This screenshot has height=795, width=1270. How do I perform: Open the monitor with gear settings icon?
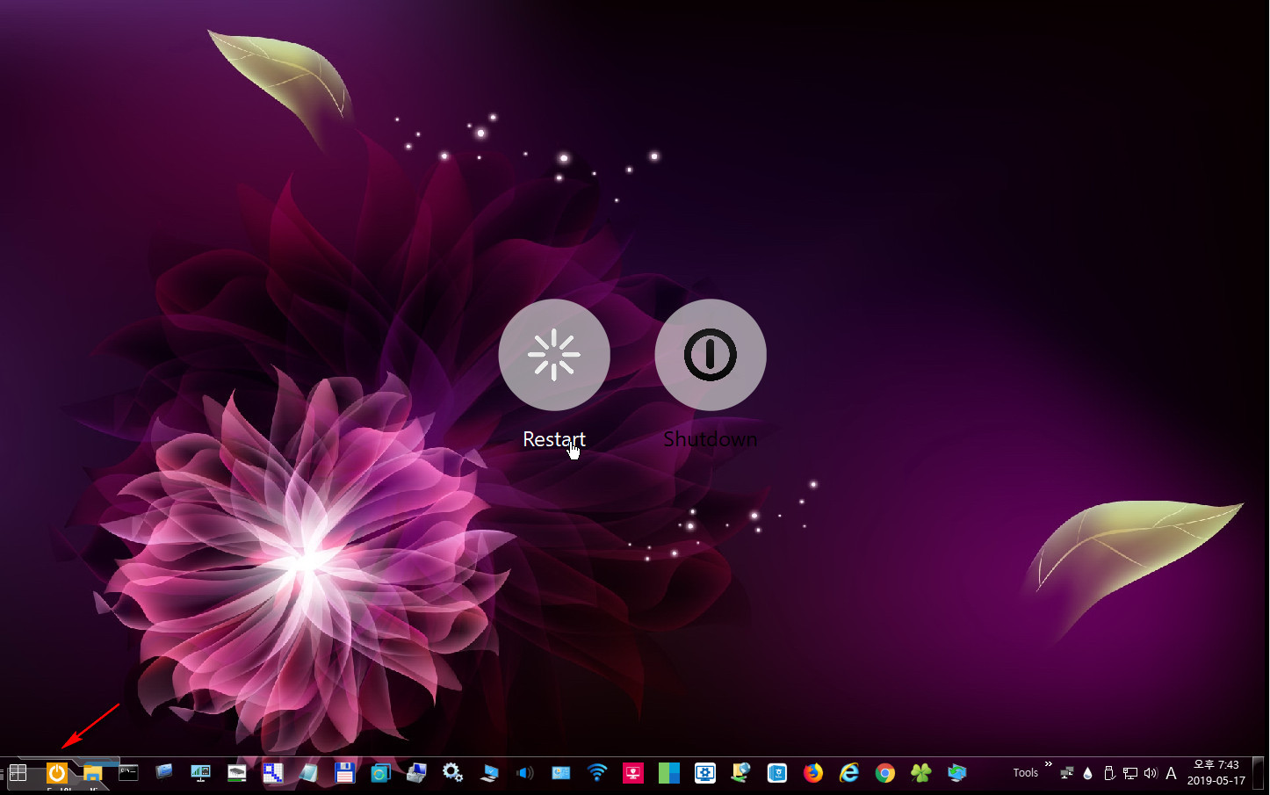coord(705,773)
